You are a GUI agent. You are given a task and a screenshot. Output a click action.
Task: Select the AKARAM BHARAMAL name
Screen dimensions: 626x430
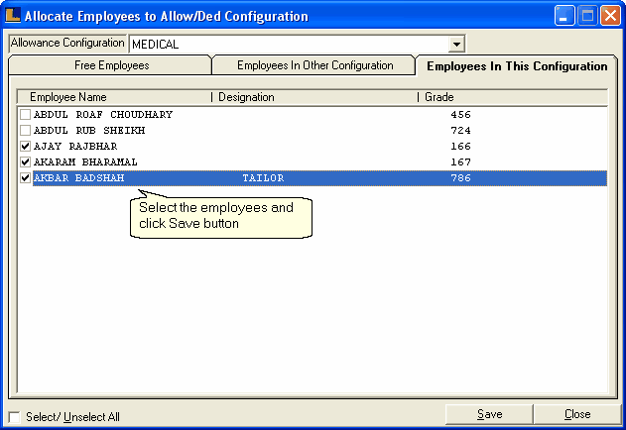point(85,161)
